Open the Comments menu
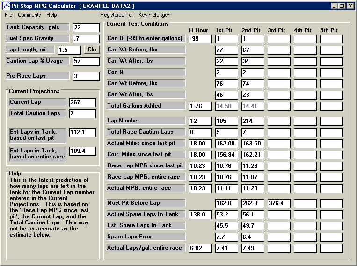The width and height of the screenshot is (357, 266). coord(29,15)
